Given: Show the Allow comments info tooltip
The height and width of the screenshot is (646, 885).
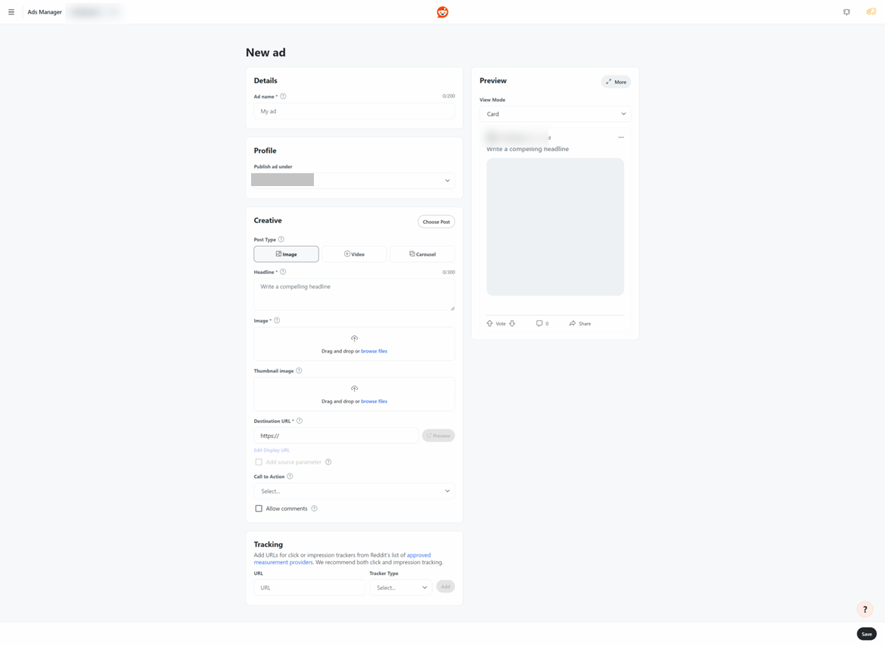Looking at the screenshot, I should pos(315,508).
